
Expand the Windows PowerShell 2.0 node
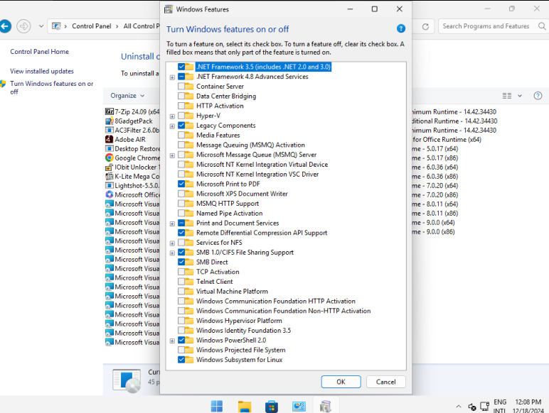(172, 341)
